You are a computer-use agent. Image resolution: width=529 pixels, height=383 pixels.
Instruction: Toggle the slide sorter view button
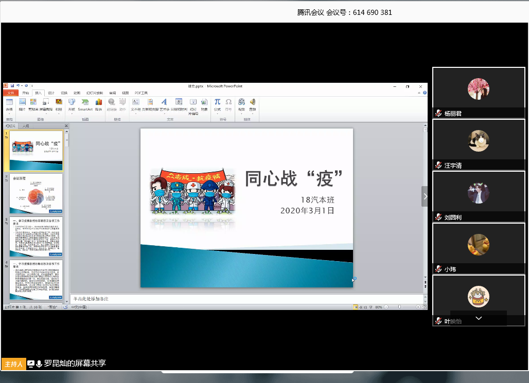(x=361, y=307)
